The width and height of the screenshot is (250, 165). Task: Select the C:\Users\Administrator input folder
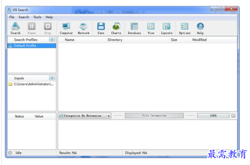(x=32, y=84)
